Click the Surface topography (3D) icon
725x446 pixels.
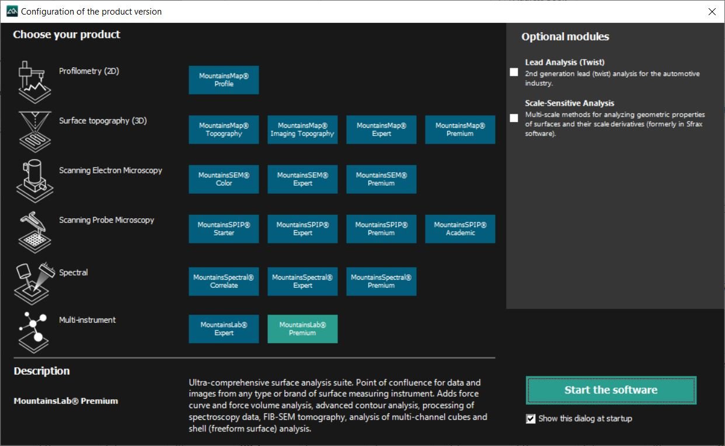click(34, 132)
